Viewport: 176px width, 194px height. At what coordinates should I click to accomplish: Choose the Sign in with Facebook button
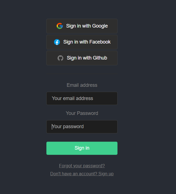pos(82,42)
